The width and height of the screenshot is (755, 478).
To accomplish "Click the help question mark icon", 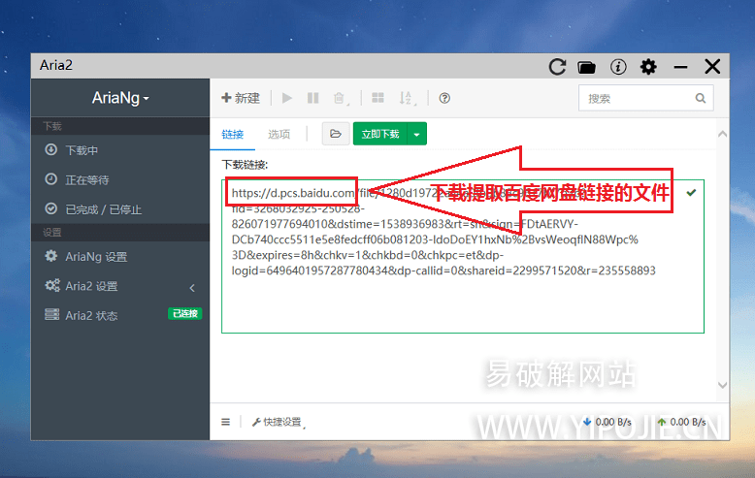I will click(444, 98).
